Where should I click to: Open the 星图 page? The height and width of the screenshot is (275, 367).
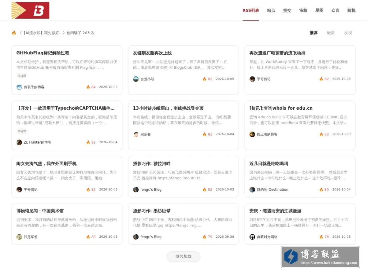pos(319,10)
